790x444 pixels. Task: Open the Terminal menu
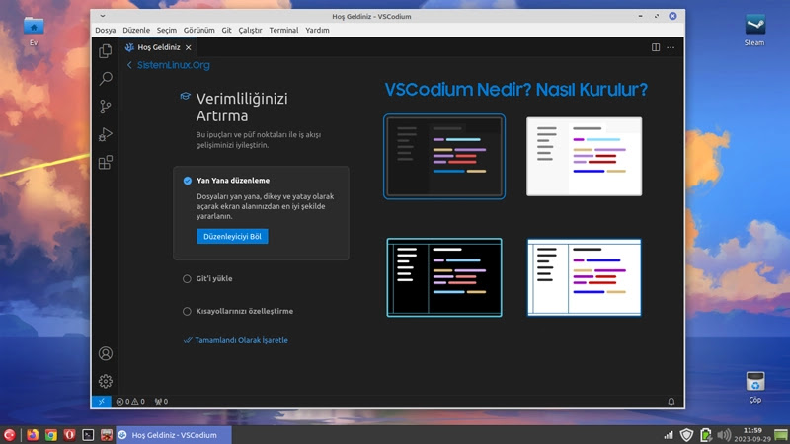click(x=283, y=31)
